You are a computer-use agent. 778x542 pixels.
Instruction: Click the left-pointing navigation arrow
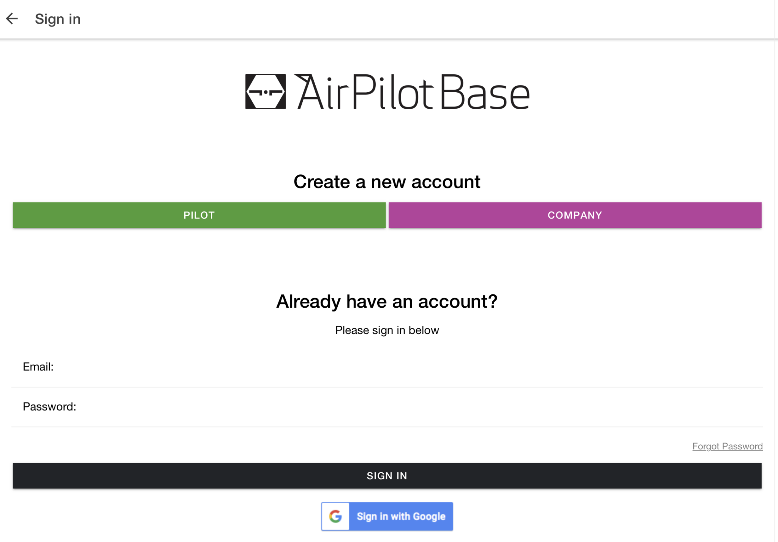(x=13, y=18)
